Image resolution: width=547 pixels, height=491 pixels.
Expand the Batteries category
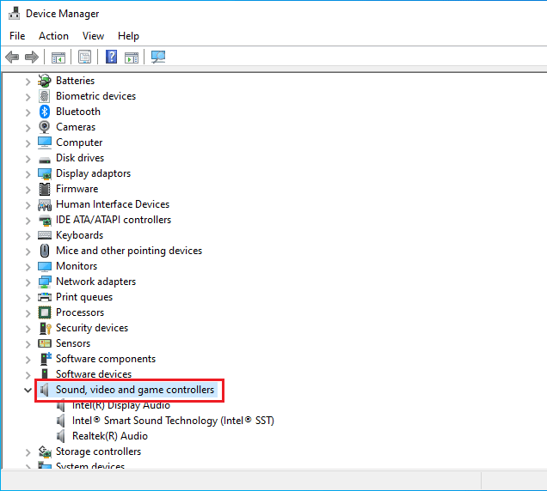28,82
